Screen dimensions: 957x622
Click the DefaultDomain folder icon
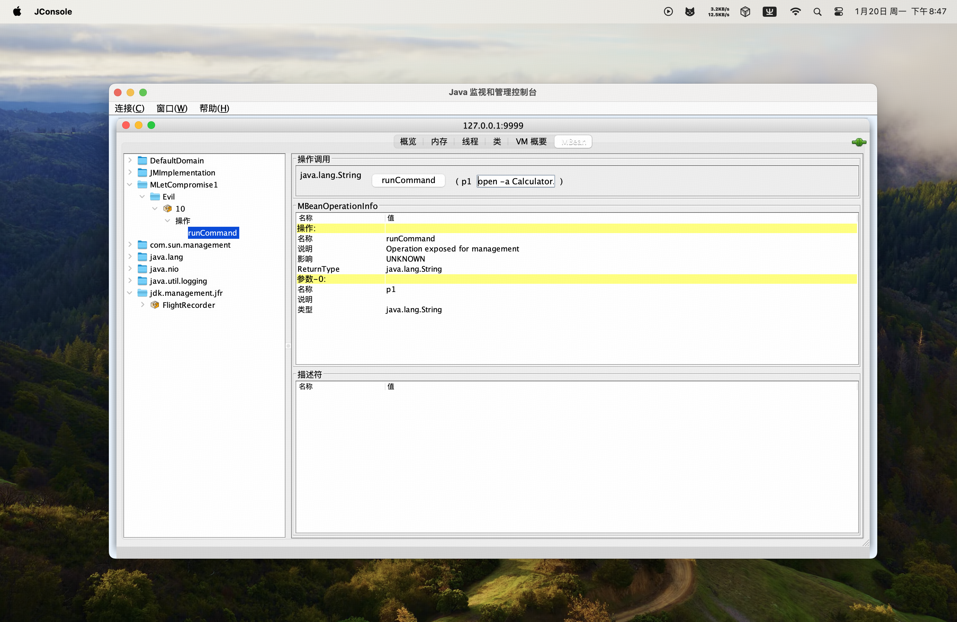pos(142,161)
